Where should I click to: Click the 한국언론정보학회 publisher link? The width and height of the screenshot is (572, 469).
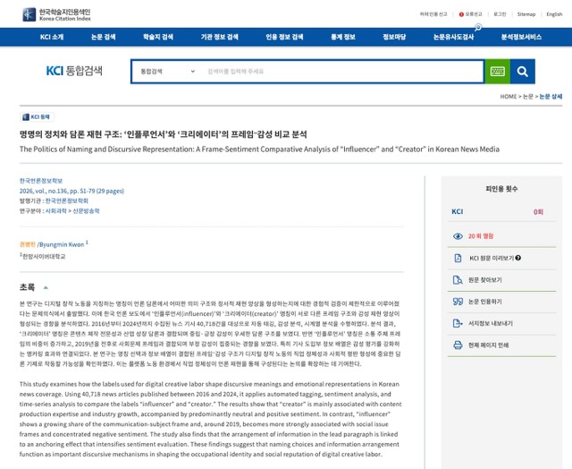(x=67, y=200)
